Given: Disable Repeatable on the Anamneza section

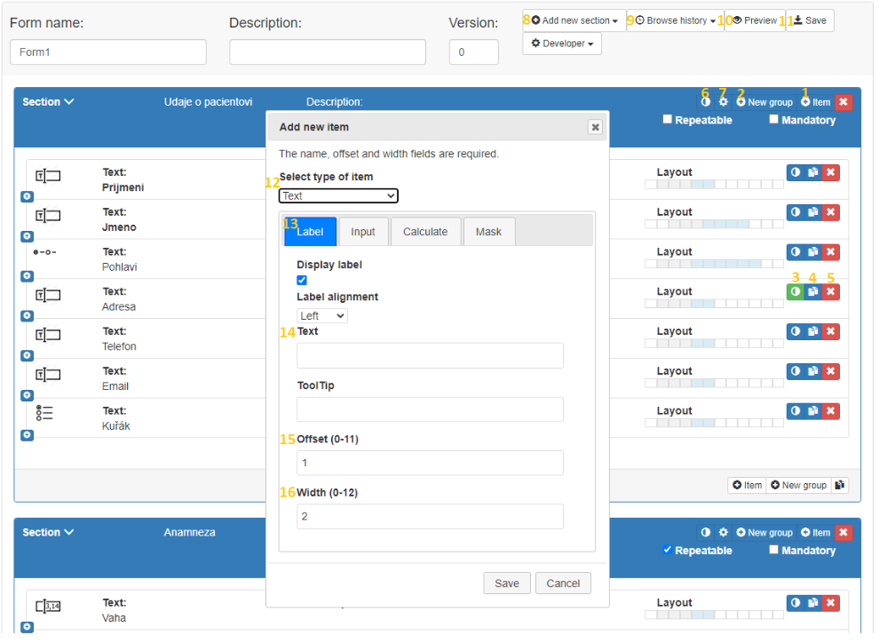Looking at the screenshot, I should click(667, 550).
